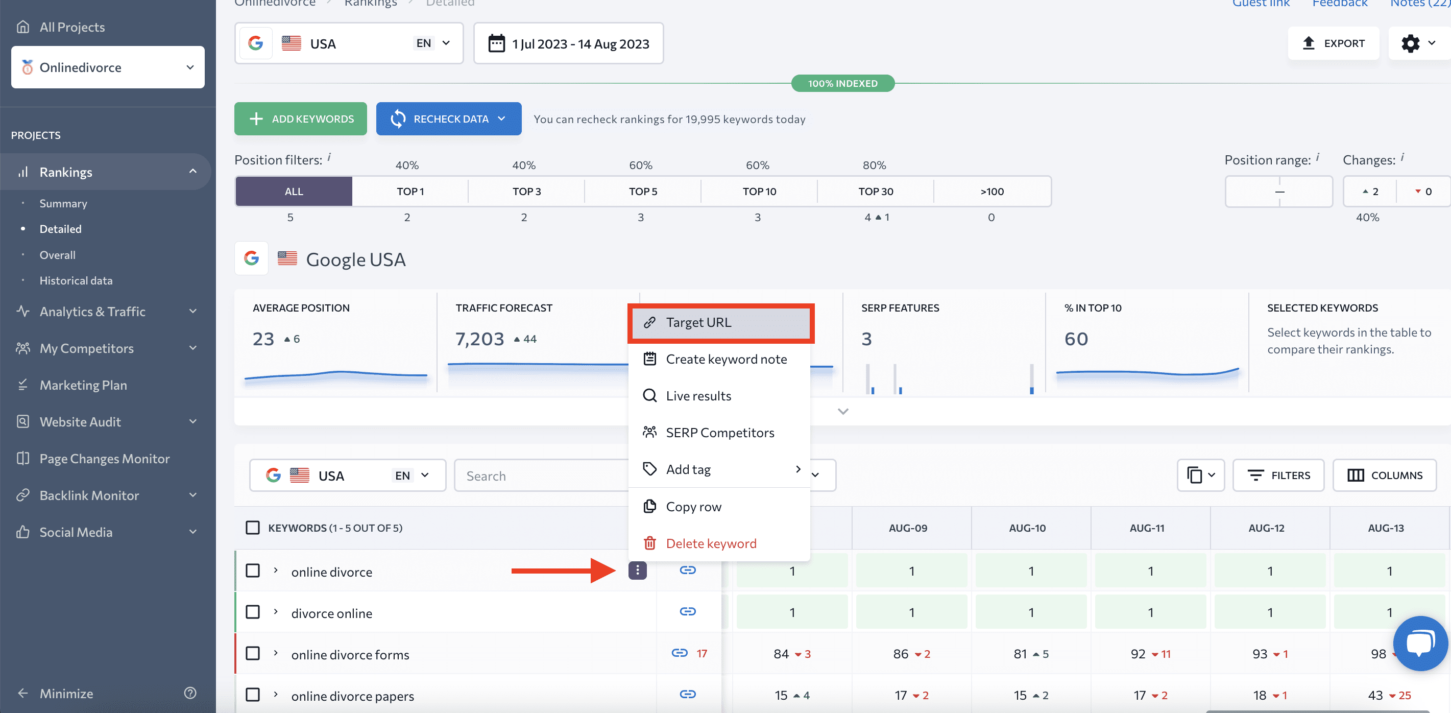Open top USA EN search engine dropdown
Viewport: 1451px width, 713px height.
pyautogui.click(x=349, y=43)
